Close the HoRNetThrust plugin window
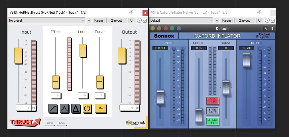The width and height of the screenshot is (289, 137). (145, 13)
